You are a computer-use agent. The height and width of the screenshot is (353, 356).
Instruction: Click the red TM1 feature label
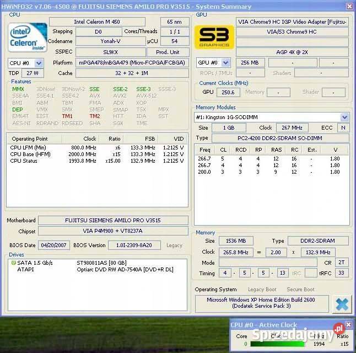click(67, 116)
